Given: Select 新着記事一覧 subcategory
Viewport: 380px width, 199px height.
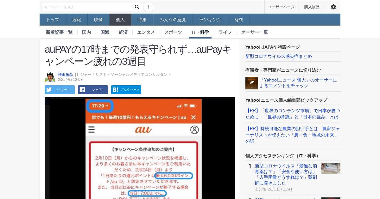Looking at the screenshot, I should point(59,32).
